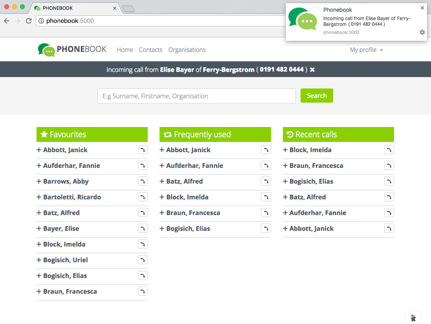Call Bogisich, Elias from Frequently used
Image resolution: width=431 pixels, height=324 pixels.
(x=266, y=228)
